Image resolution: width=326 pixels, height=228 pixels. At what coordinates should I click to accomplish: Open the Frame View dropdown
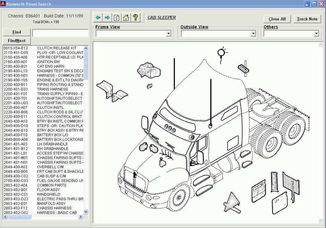168,34
